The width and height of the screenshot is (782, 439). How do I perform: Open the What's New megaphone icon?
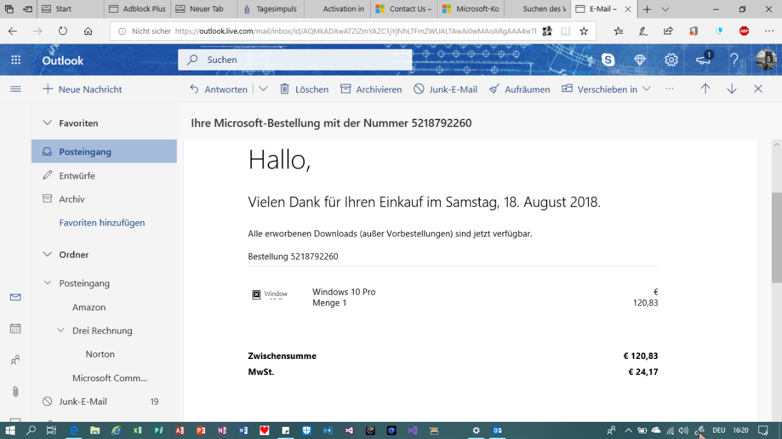pos(703,59)
